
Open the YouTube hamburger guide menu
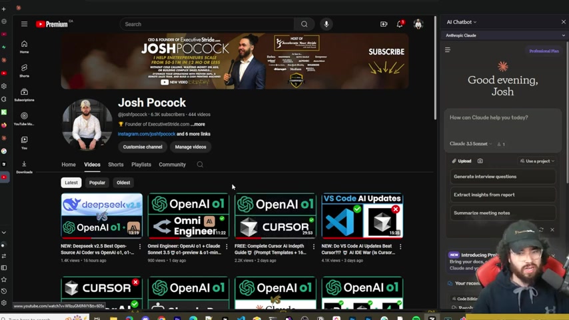[x=24, y=24]
